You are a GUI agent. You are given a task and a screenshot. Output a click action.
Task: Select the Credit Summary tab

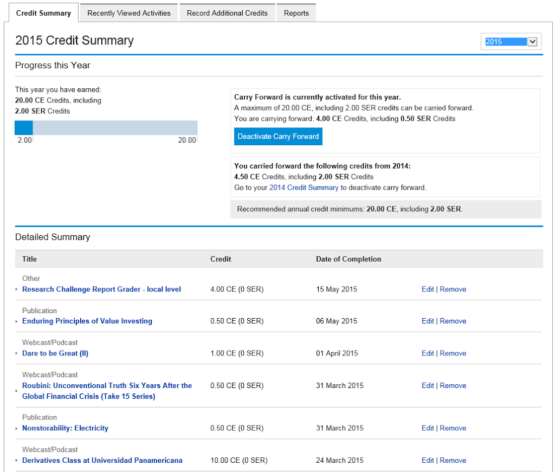click(43, 12)
